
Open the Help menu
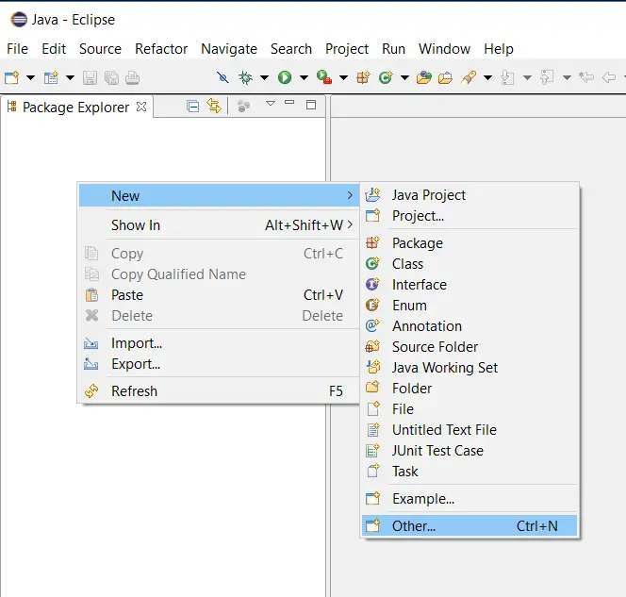click(499, 49)
